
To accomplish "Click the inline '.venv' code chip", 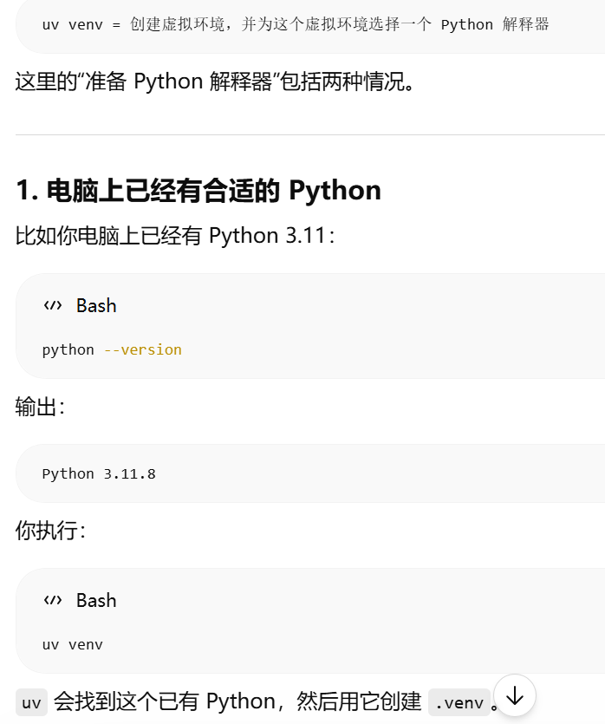I will 459,702.
